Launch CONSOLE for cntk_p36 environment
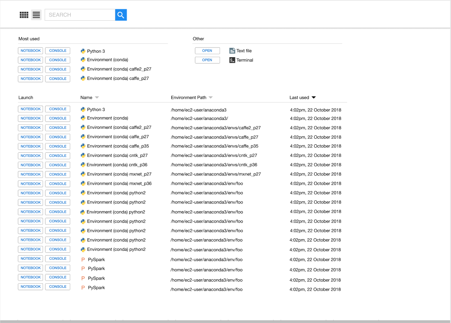Viewport: 451px width, 323px height. (x=58, y=165)
